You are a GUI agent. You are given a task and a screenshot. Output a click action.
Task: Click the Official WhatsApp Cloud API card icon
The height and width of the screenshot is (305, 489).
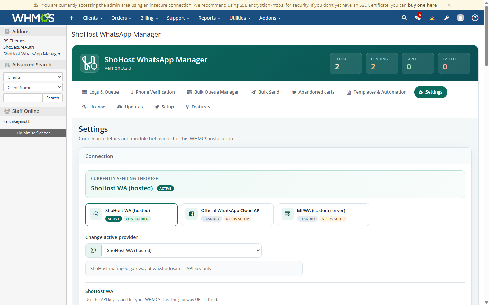tap(192, 214)
